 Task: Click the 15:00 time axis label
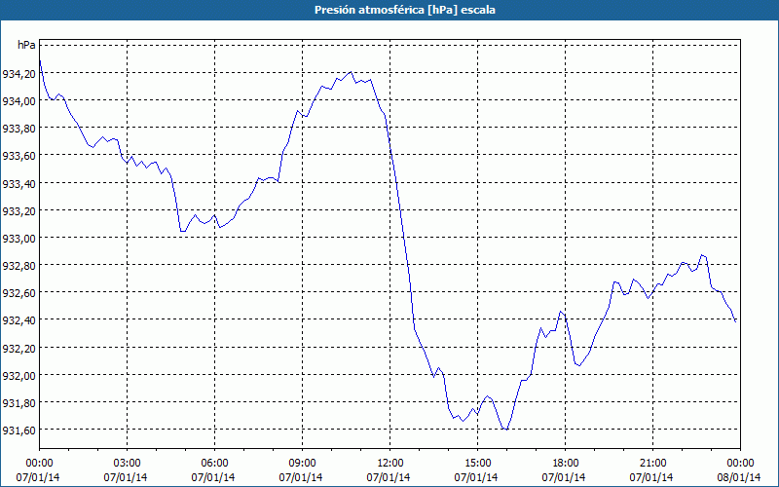[x=477, y=464]
